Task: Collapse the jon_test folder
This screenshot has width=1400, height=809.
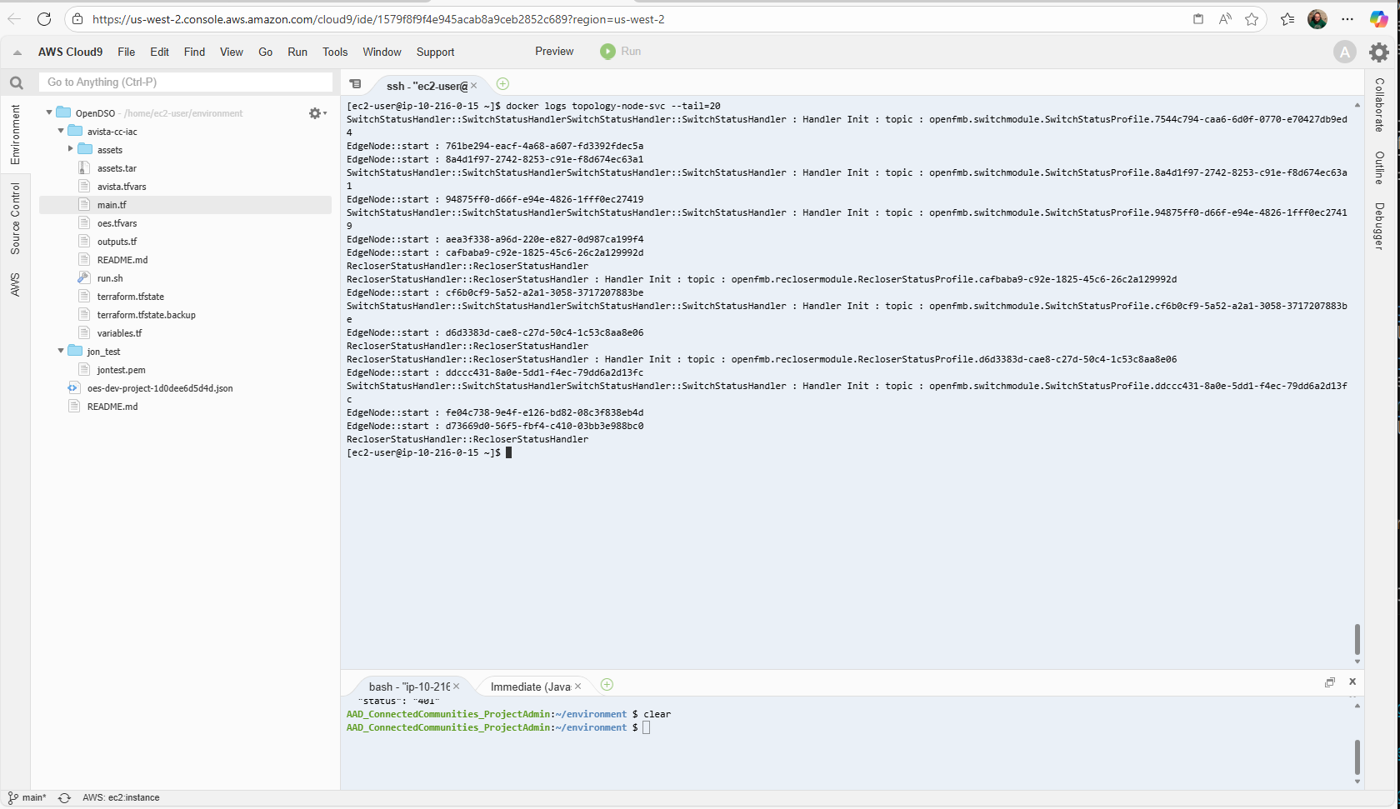Action: 61,351
